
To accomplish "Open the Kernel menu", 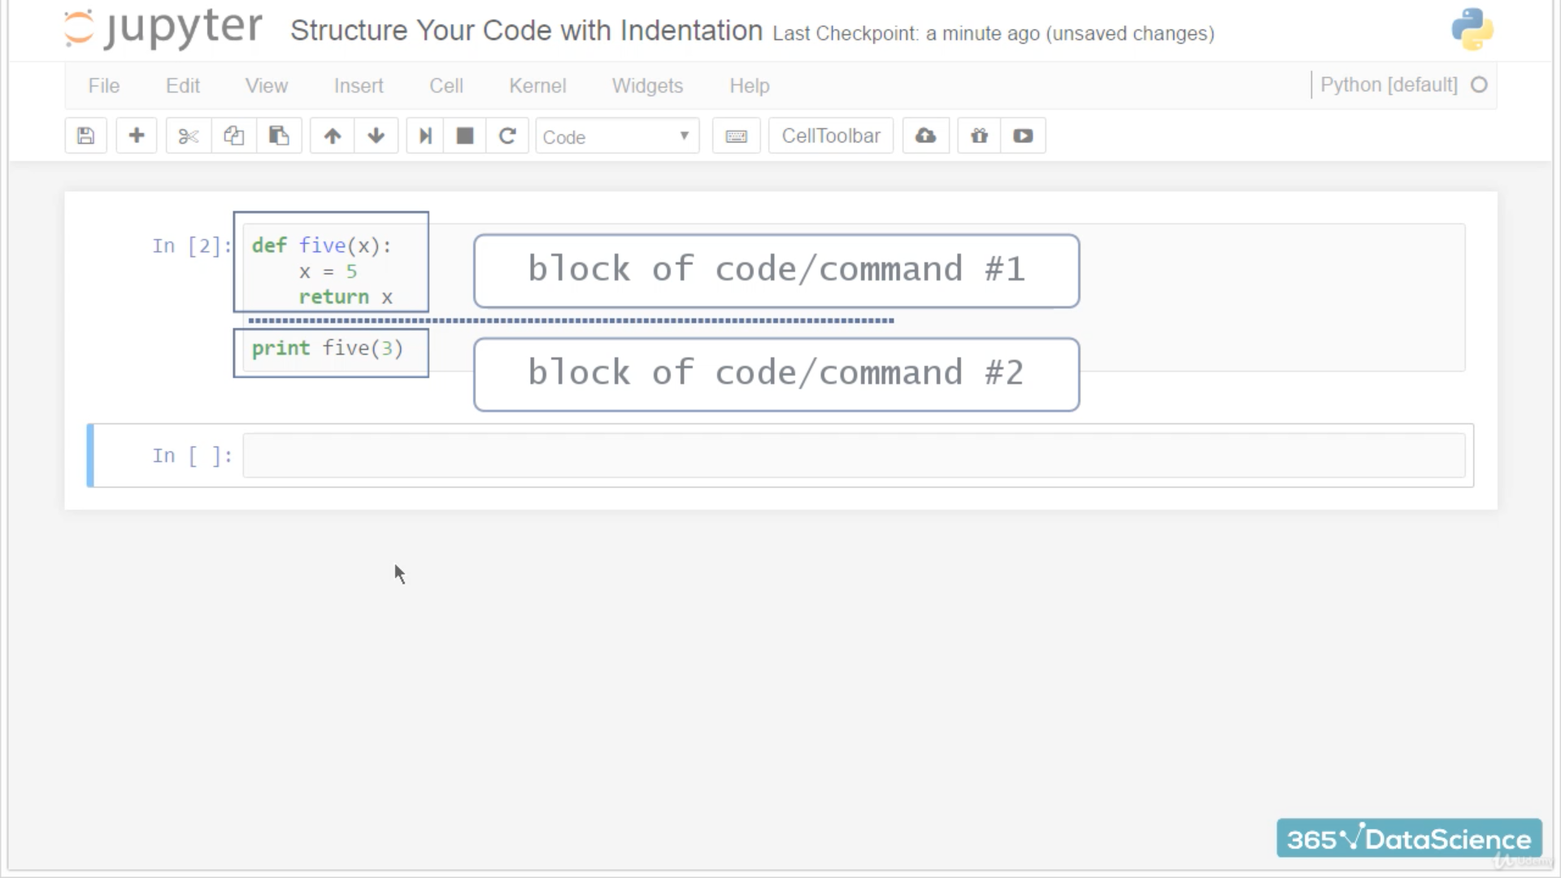I will coord(537,85).
